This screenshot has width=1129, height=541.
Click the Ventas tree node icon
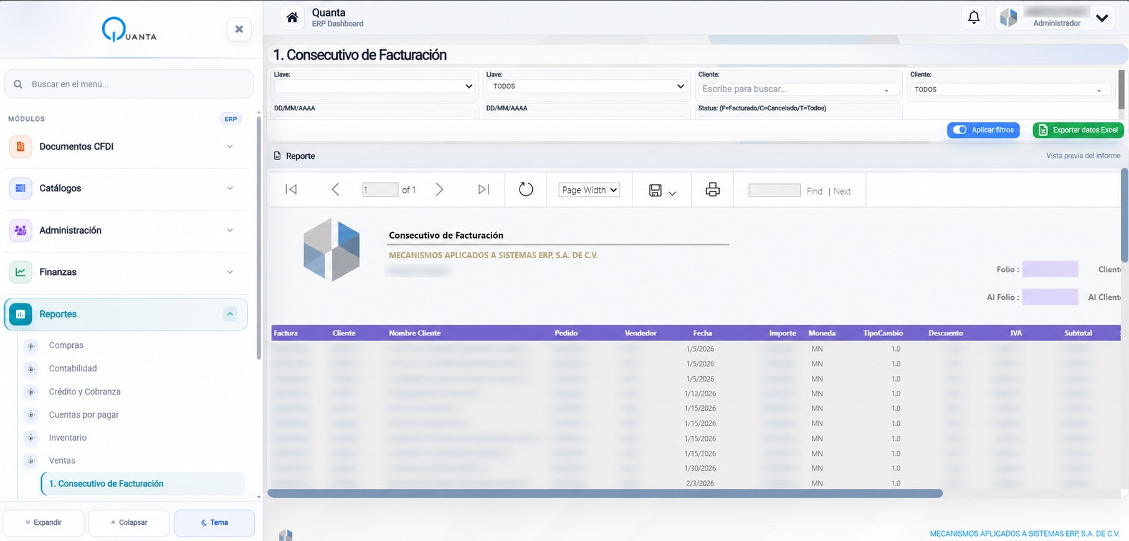[x=31, y=461]
